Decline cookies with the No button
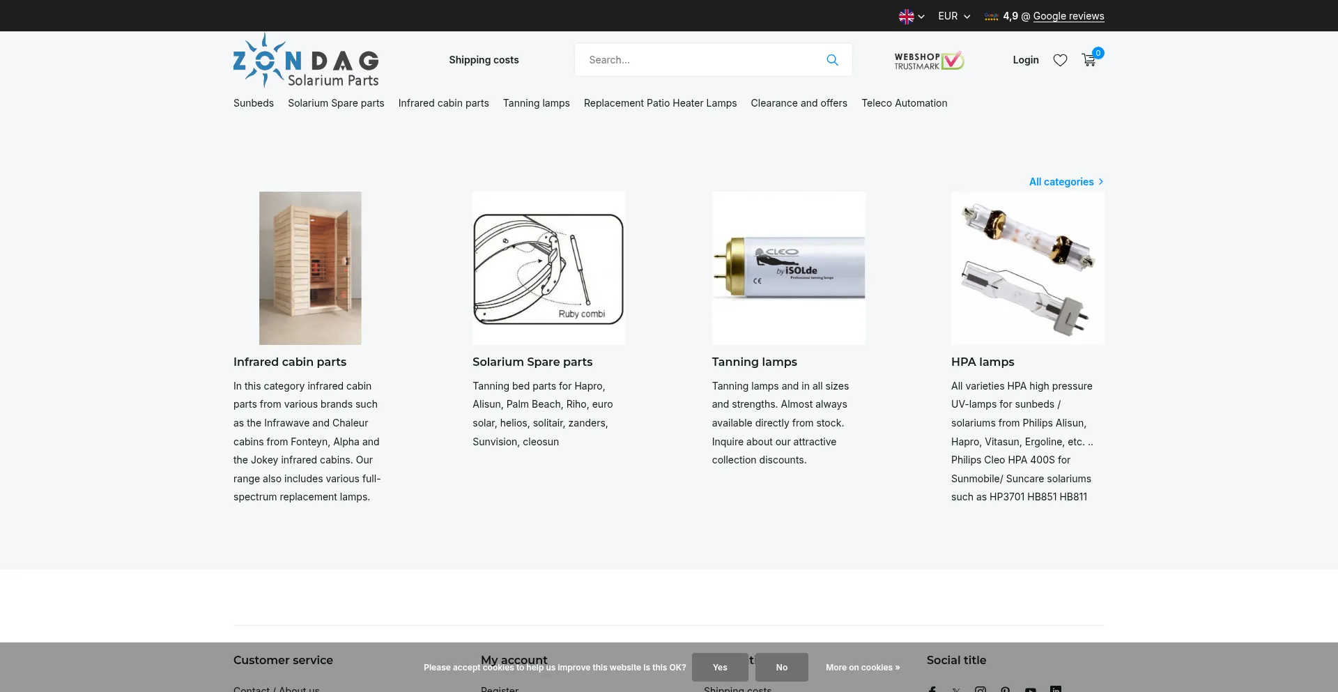The height and width of the screenshot is (692, 1338). [x=782, y=668]
